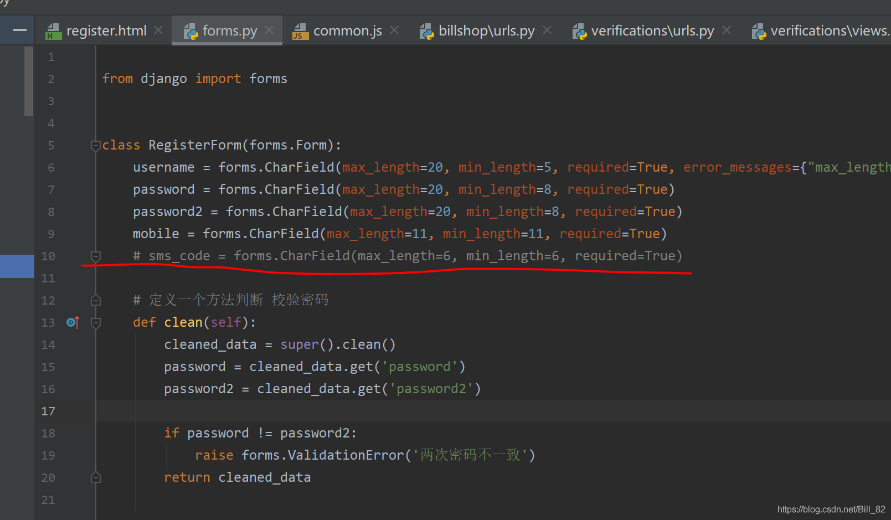Click the Python file icon on forms.py tab
This screenshot has height=520, width=891.
(190, 31)
